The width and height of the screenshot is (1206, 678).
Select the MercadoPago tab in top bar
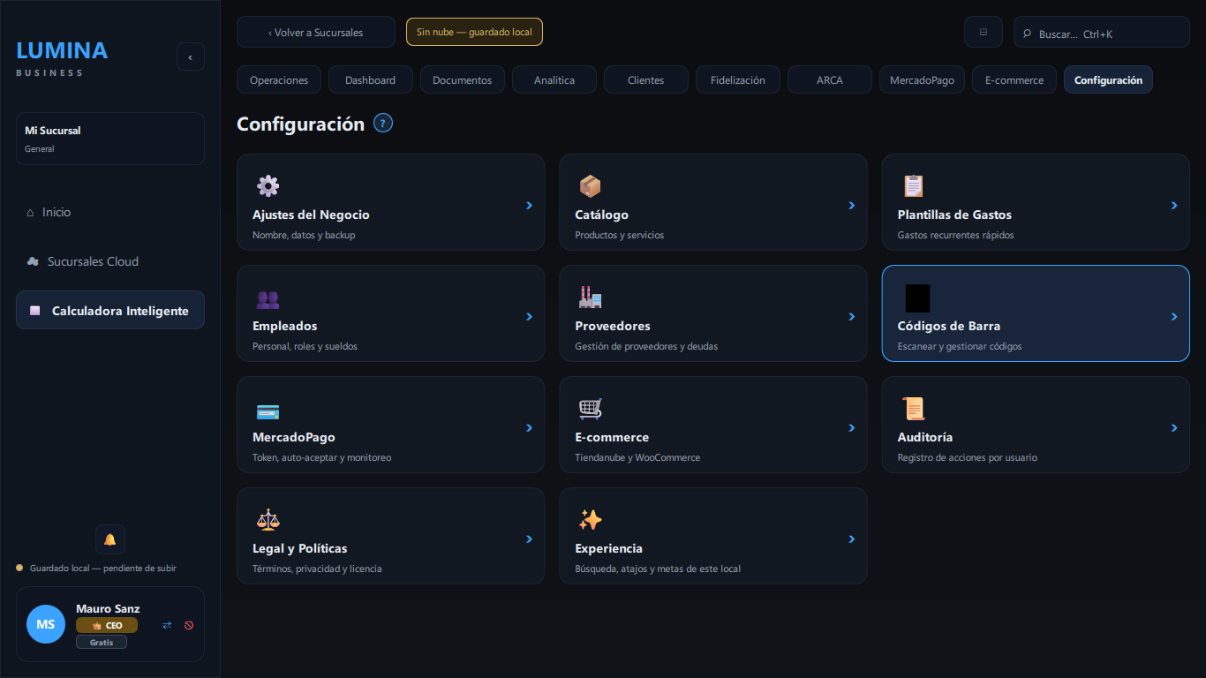[923, 79]
